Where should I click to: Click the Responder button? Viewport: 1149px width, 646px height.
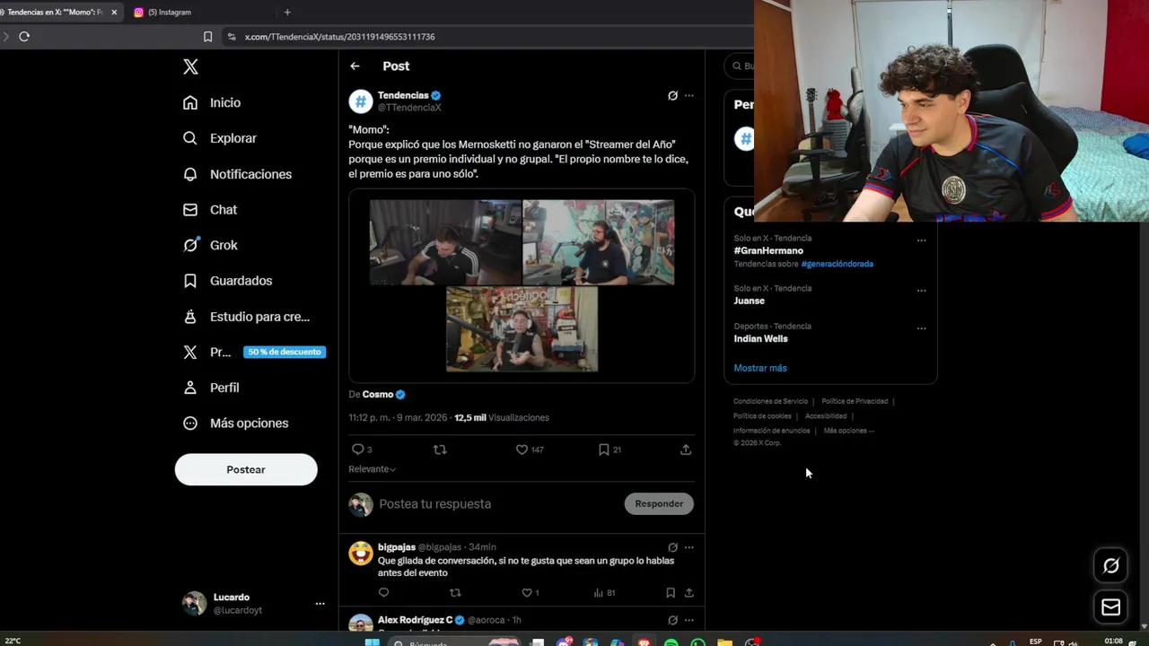click(659, 504)
